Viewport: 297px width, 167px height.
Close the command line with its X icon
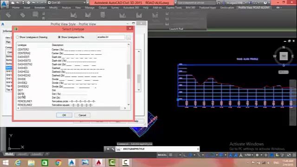click(x=108, y=149)
